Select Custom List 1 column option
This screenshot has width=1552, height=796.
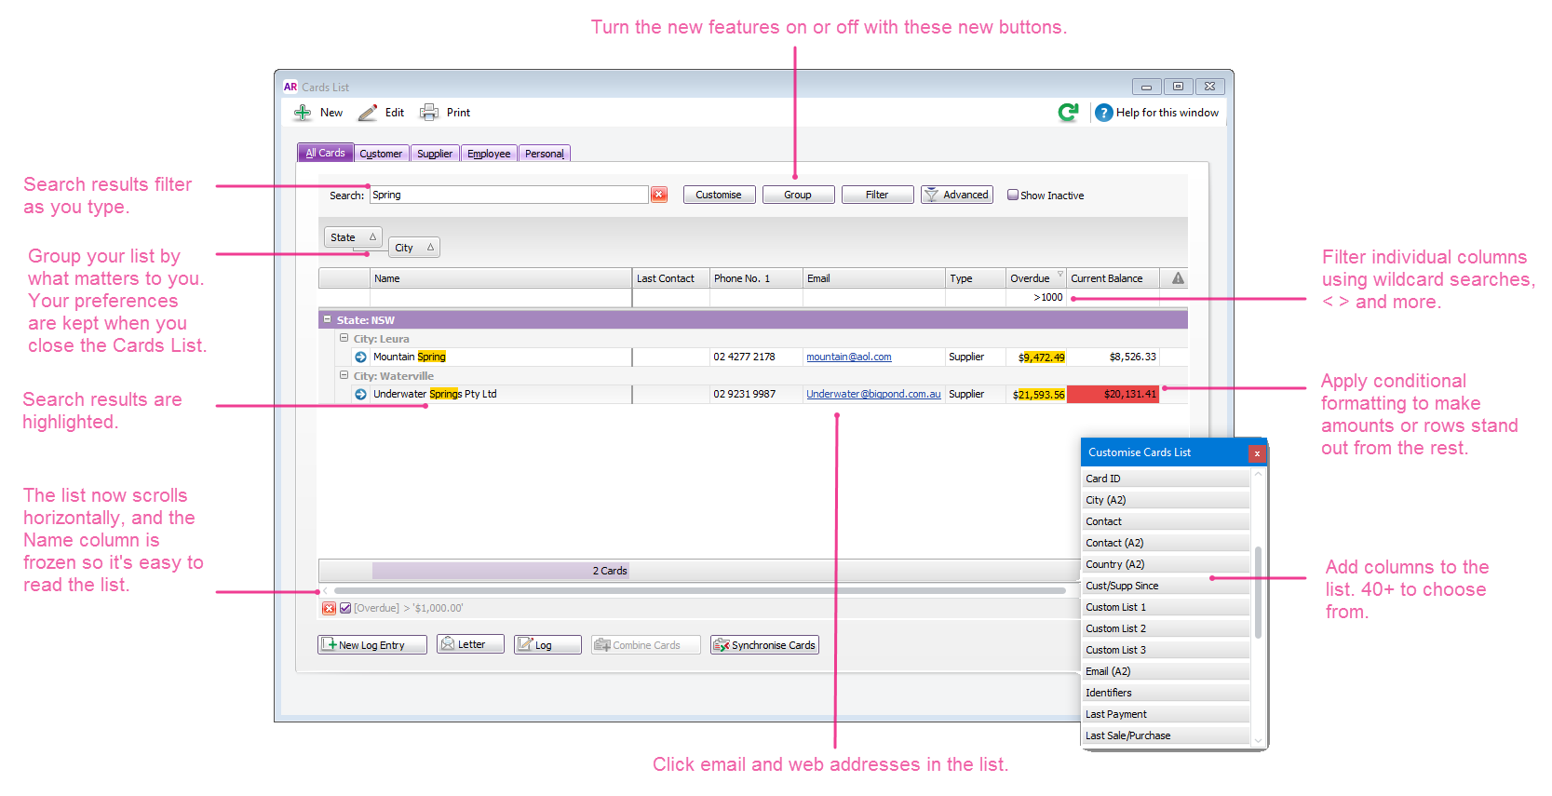click(x=1166, y=607)
